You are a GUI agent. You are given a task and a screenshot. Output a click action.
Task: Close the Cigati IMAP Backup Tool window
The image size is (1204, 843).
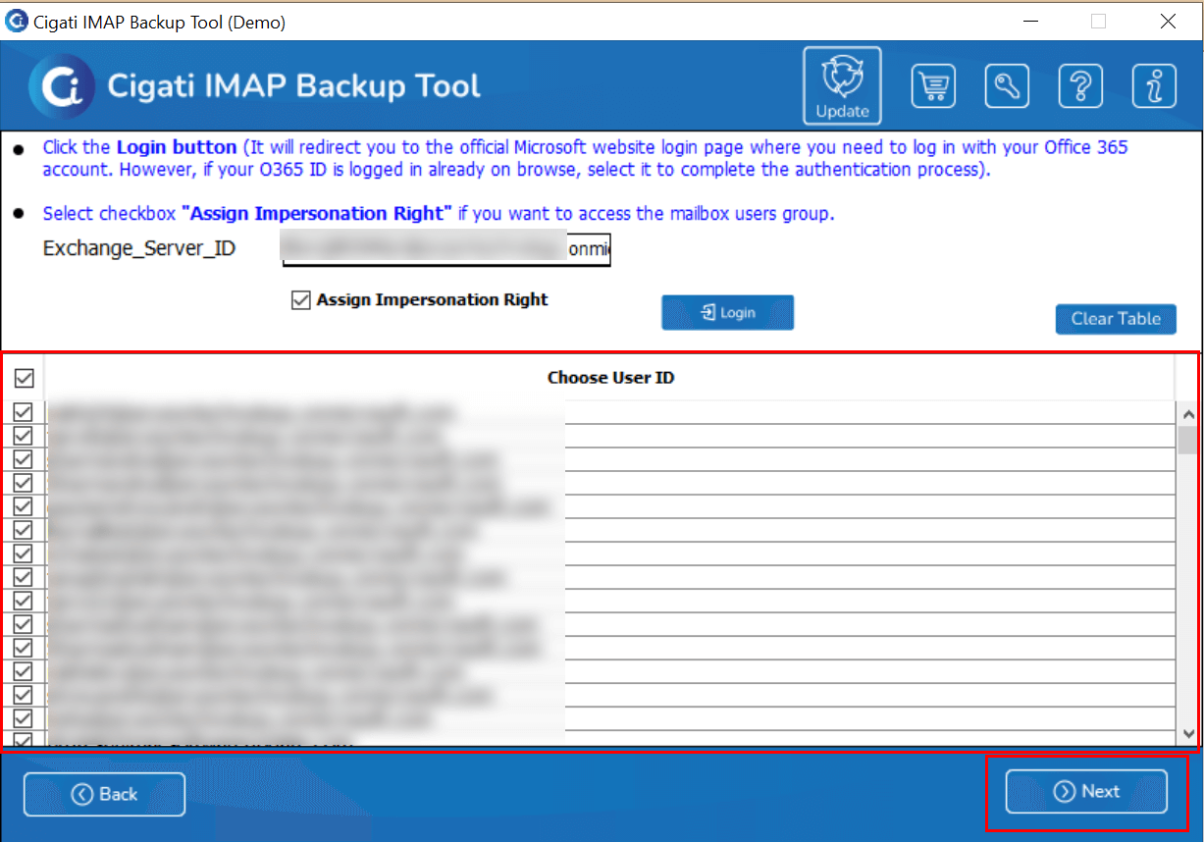1168,21
